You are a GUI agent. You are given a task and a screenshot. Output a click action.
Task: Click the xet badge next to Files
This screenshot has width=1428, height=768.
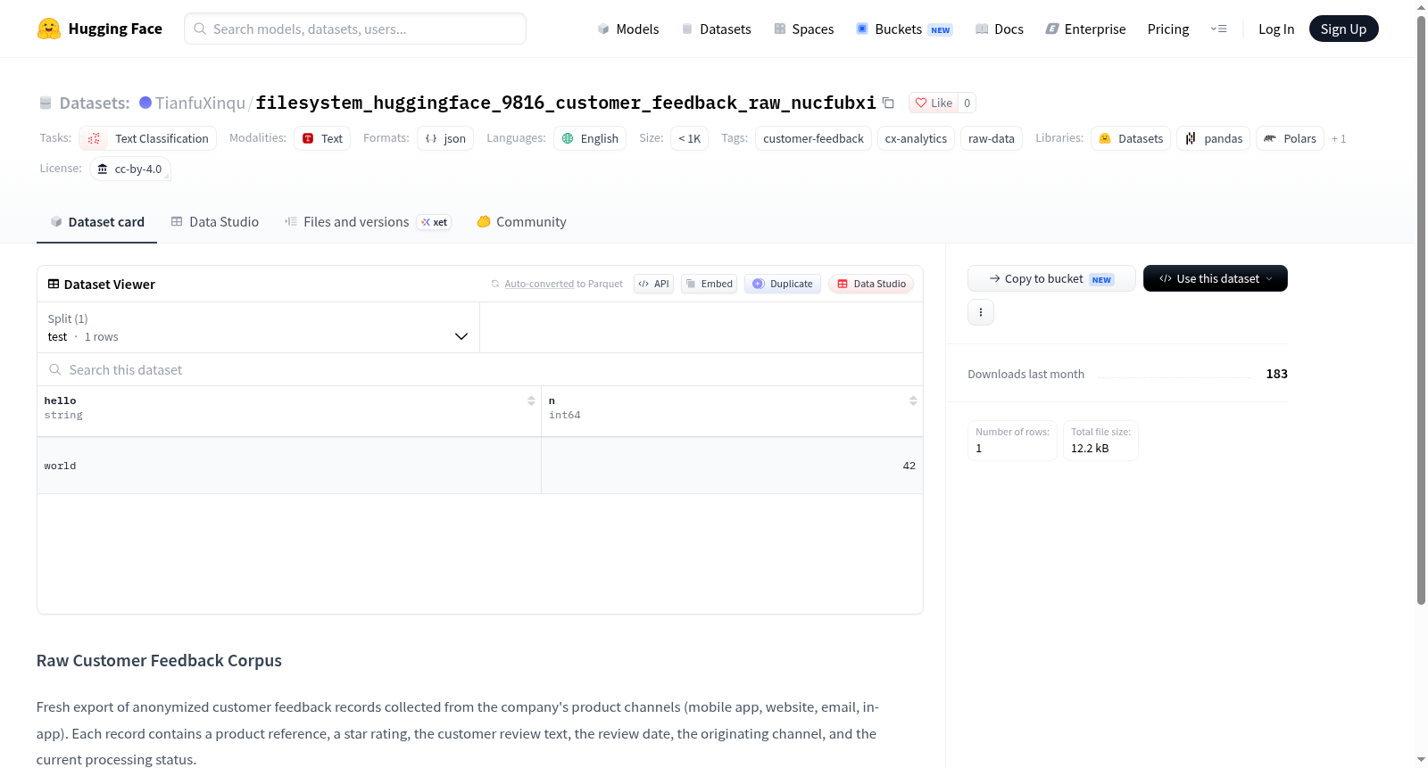coord(434,222)
